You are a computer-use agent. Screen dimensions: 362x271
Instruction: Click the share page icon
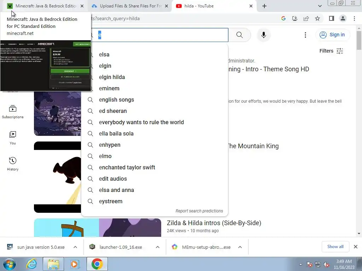pos(306,18)
